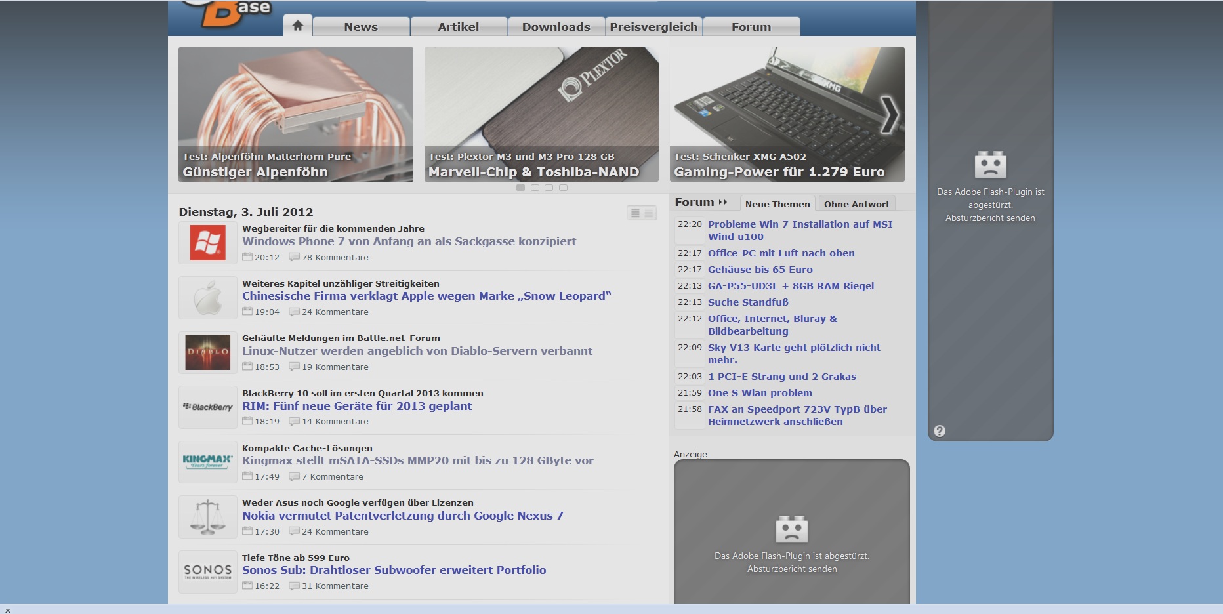Open help question mark in sidebar plugin
The width and height of the screenshot is (1223, 614).
[940, 431]
